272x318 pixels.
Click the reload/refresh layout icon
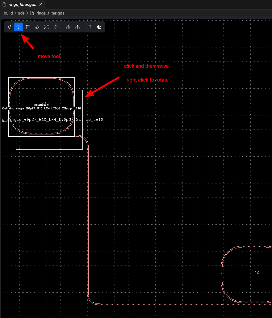coord(56,27)
